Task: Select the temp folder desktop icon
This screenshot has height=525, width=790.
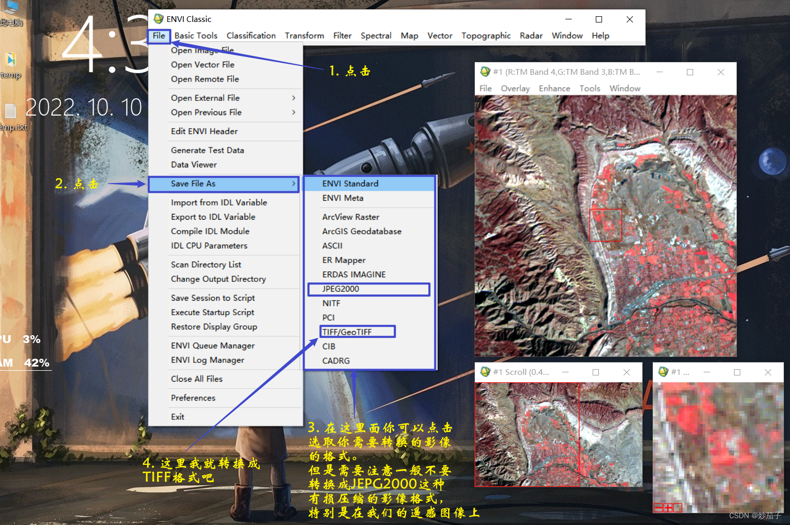Action: (x=11, y=65)
